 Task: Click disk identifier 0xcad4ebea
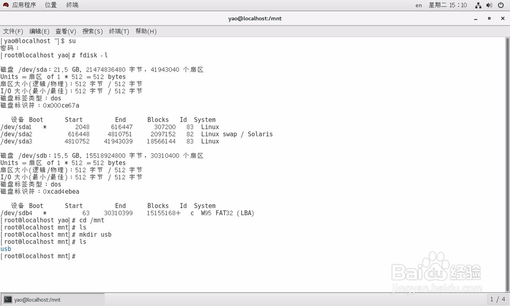click(61, 192)
